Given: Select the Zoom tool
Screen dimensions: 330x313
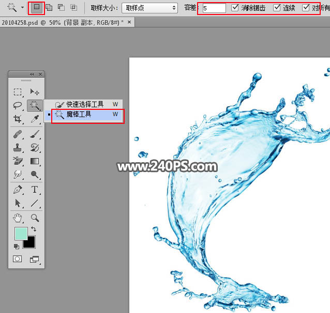Looking at the screenshot, I should 35,218.
